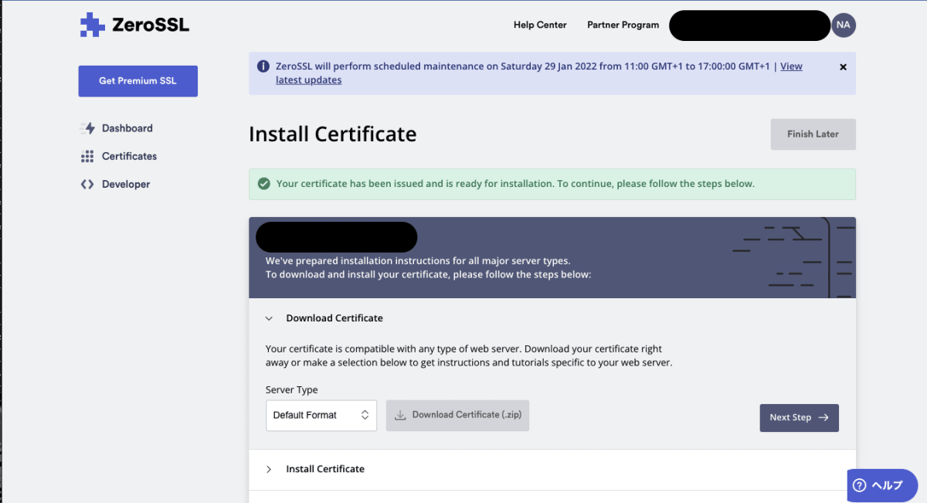Open the Server Type dropdown
Viewport: 927px width, 503px height.
[x=321, y=415]
